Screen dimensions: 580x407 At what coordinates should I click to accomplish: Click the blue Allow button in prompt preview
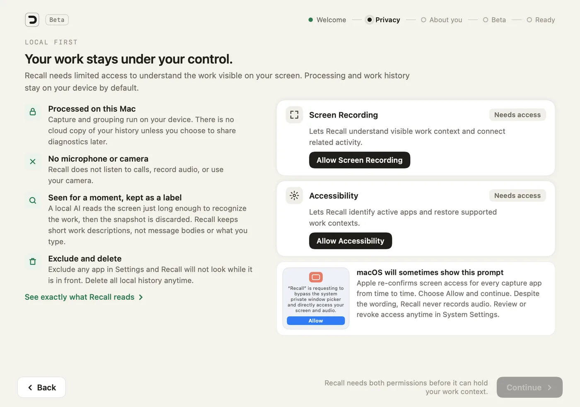[x=316, y=321]
